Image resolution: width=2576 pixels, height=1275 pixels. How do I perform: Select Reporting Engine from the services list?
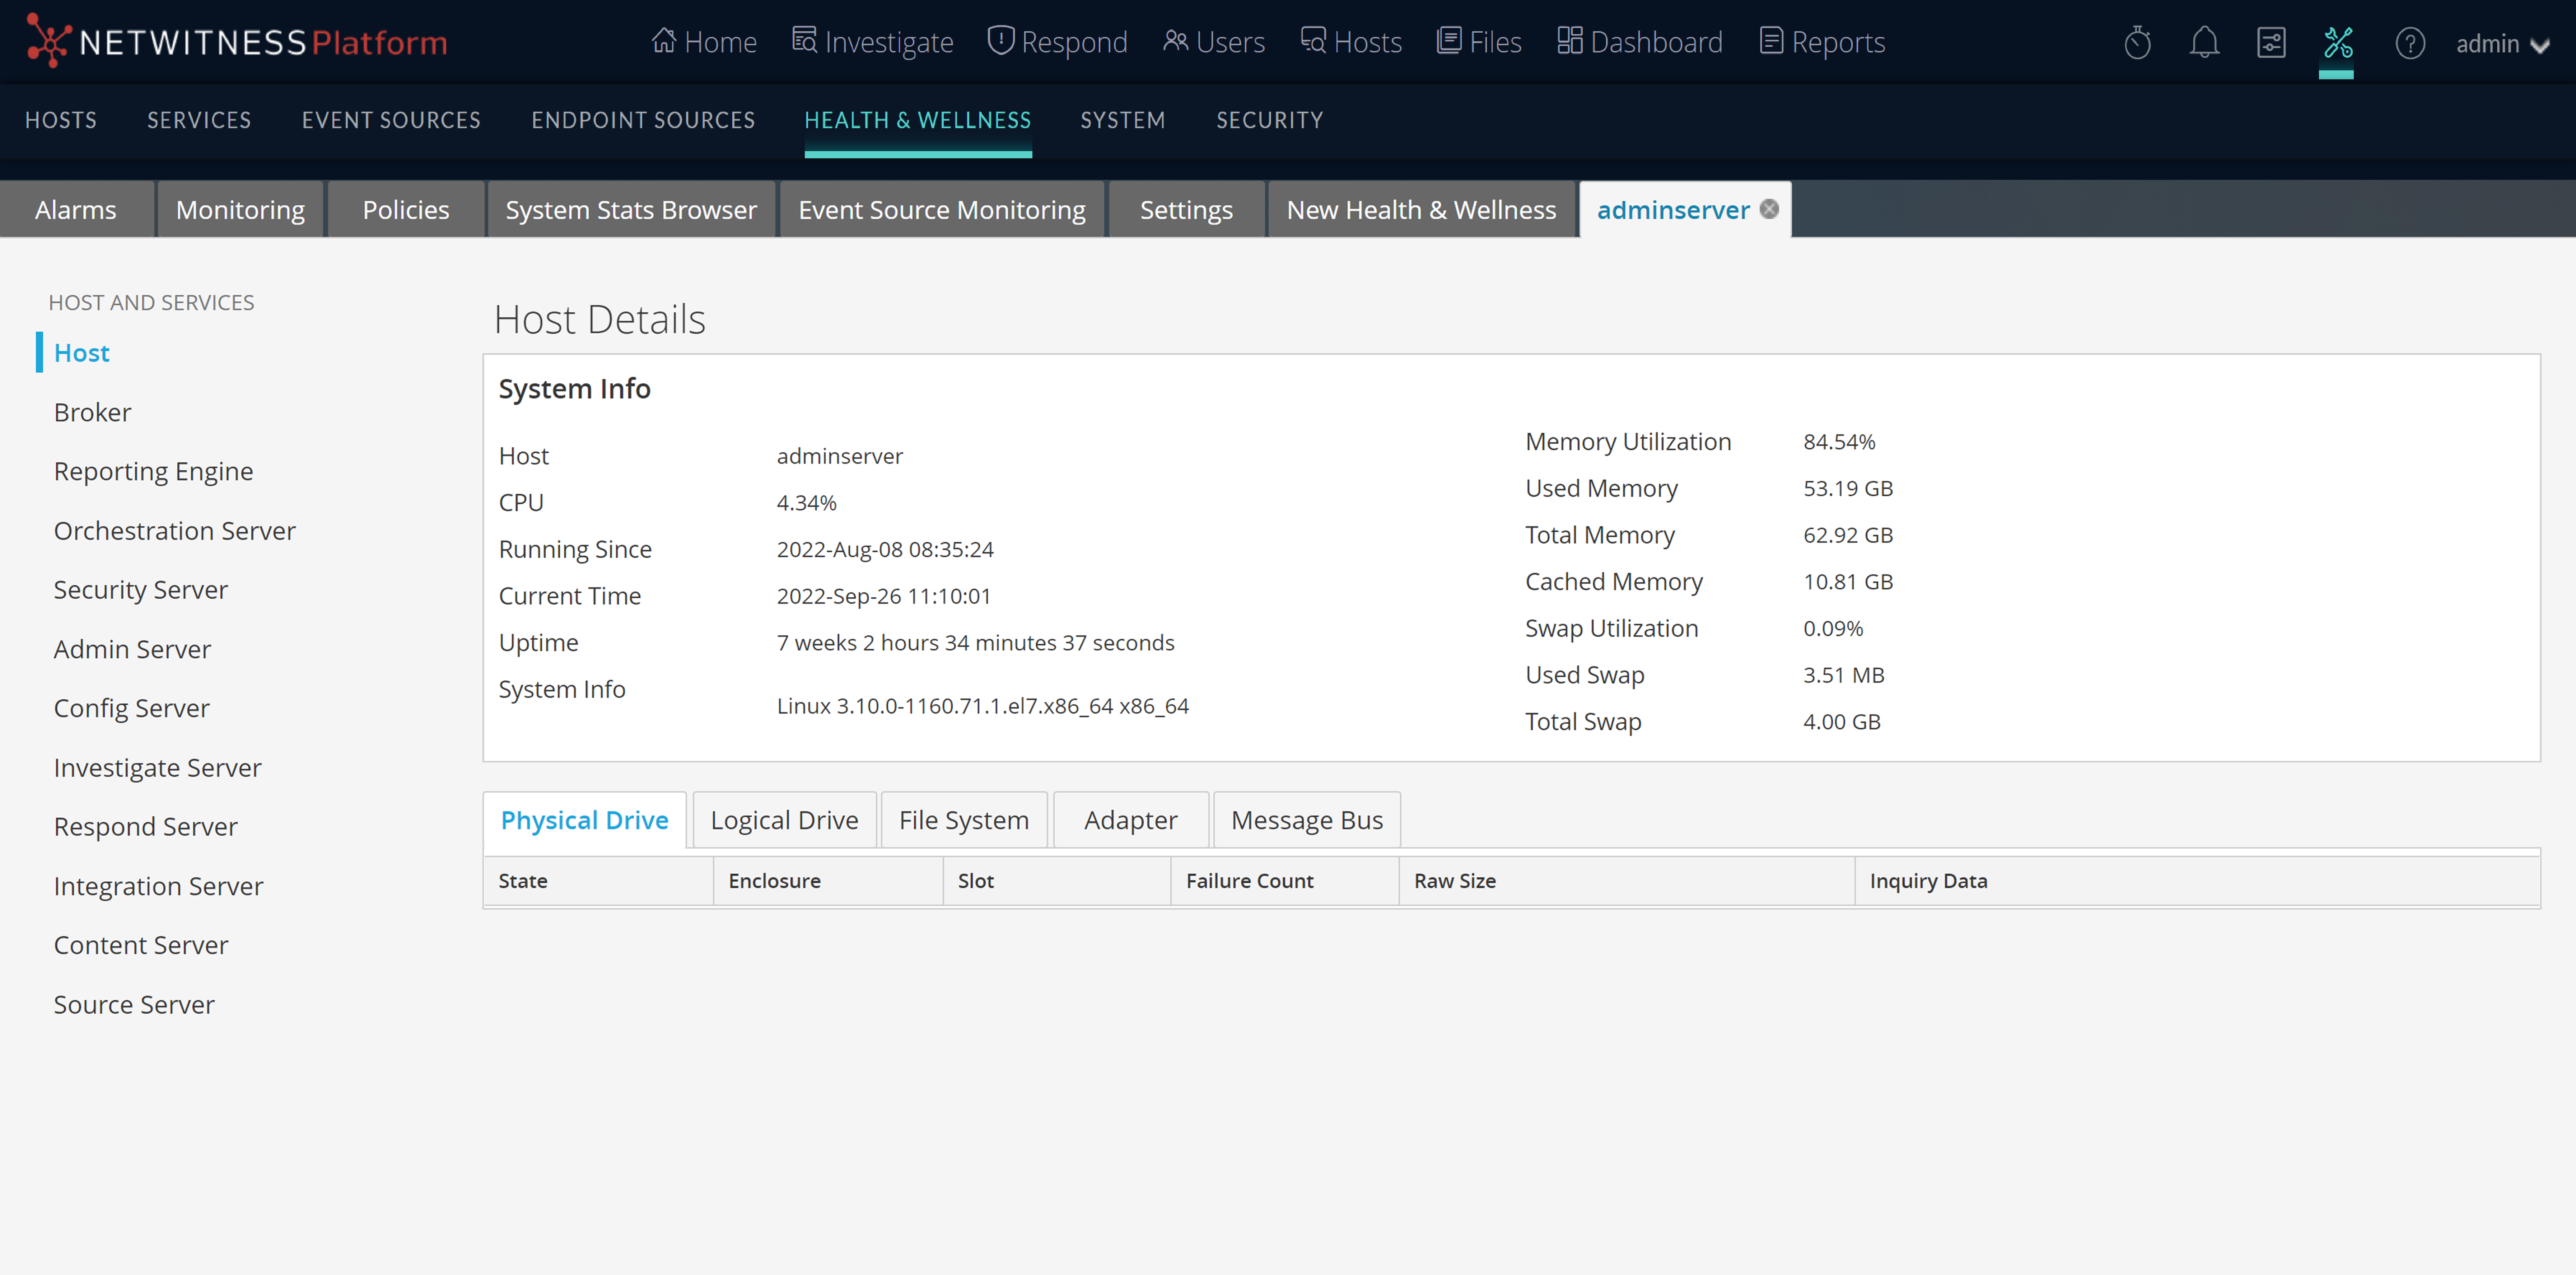coord(153,470)
